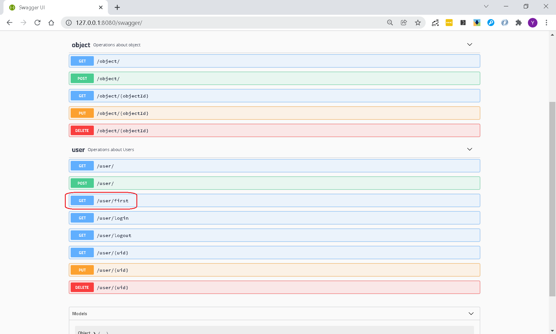Collapse the Models section chevron
The height and width of the screenshot is (334, 556).
(471, 314)
